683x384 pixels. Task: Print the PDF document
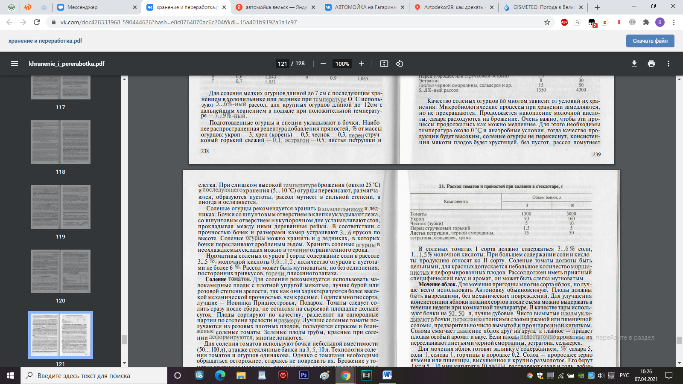click(651, 64)
